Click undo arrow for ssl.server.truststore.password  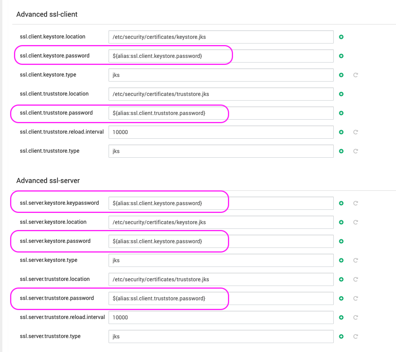tap(355, 298)
